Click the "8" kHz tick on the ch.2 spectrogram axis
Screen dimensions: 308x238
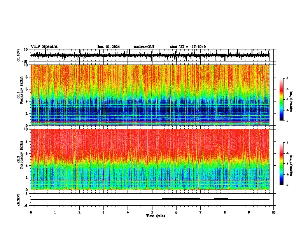coord(27,142)
